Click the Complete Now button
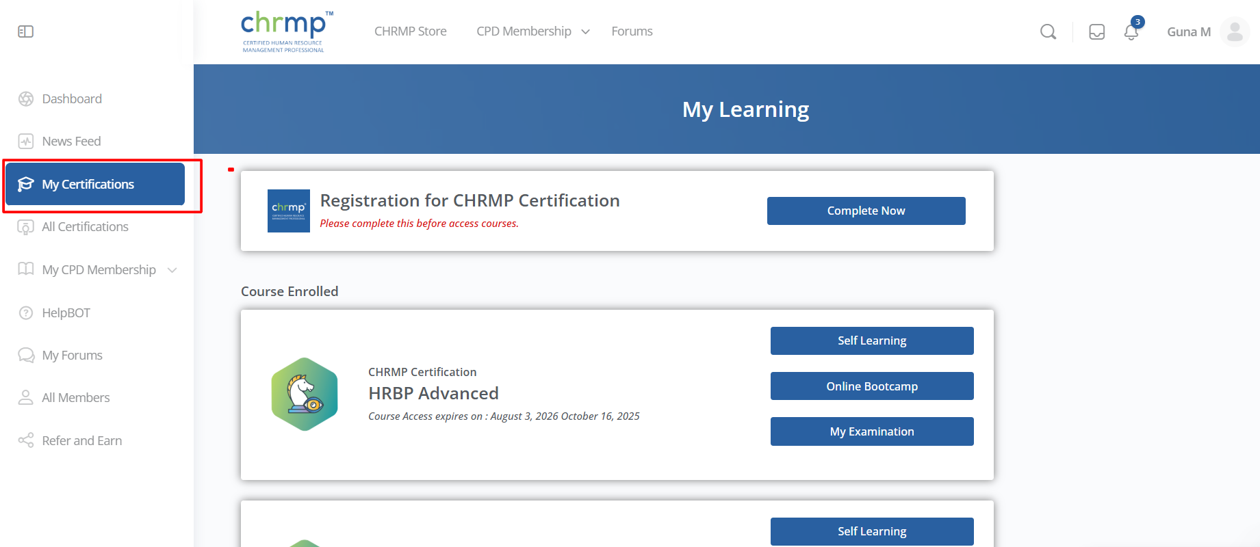 (866, 211)
